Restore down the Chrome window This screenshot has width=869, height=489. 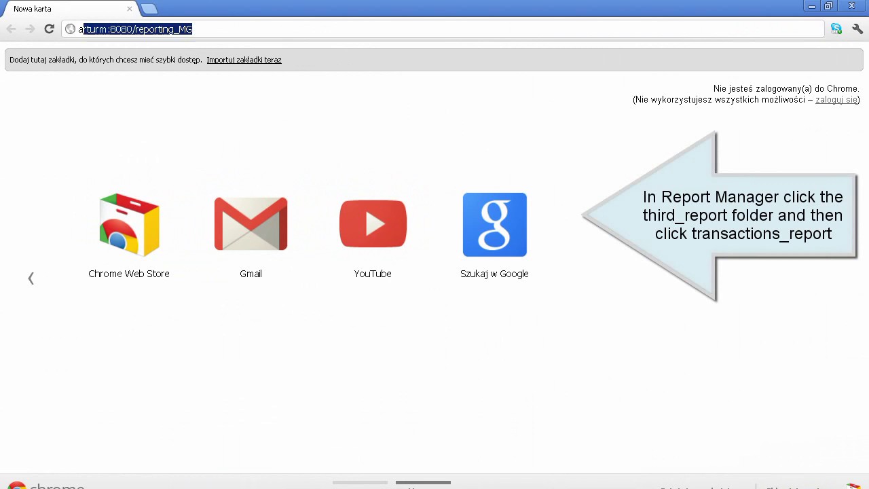coord(829,6)
